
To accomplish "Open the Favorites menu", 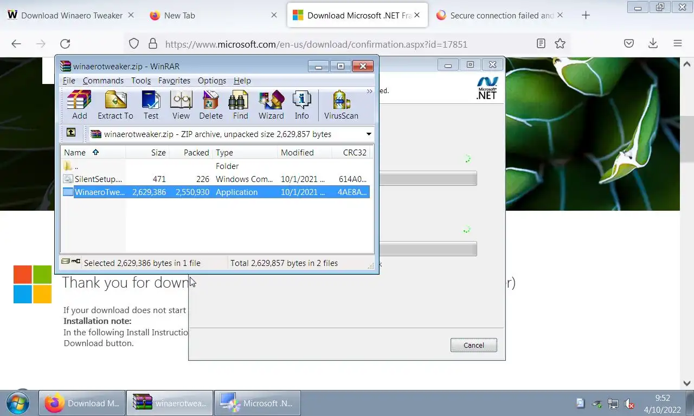I will (x=174, y=80).
